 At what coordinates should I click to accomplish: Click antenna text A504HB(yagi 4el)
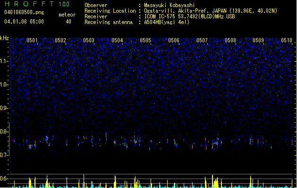[x=167, y=22]
